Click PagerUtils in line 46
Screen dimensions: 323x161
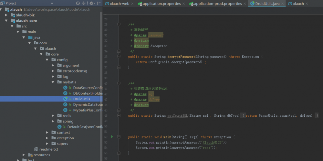tap(268, 116)
